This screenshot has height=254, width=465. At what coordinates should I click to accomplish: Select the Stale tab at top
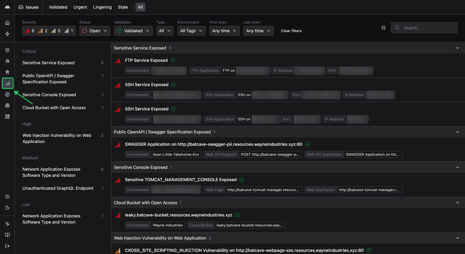[x=123, y=7]
